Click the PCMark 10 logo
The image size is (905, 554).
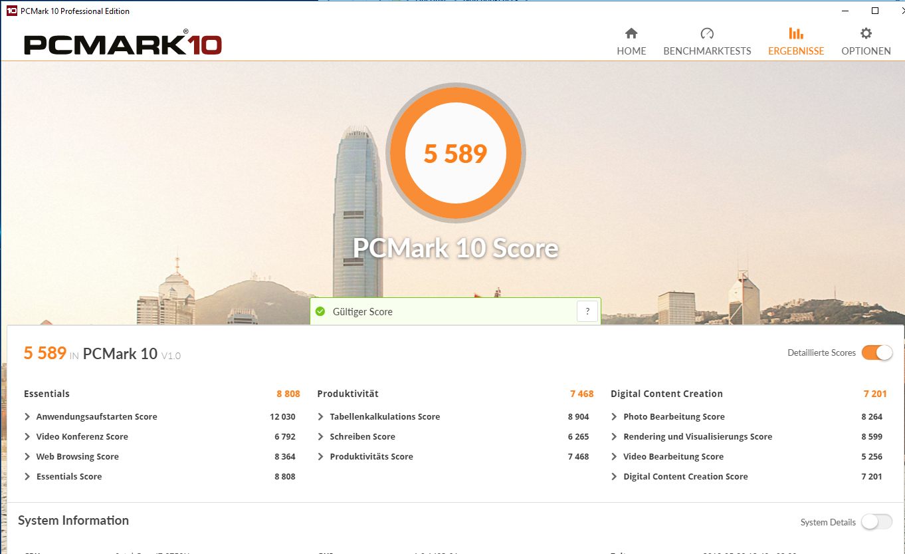123,44
